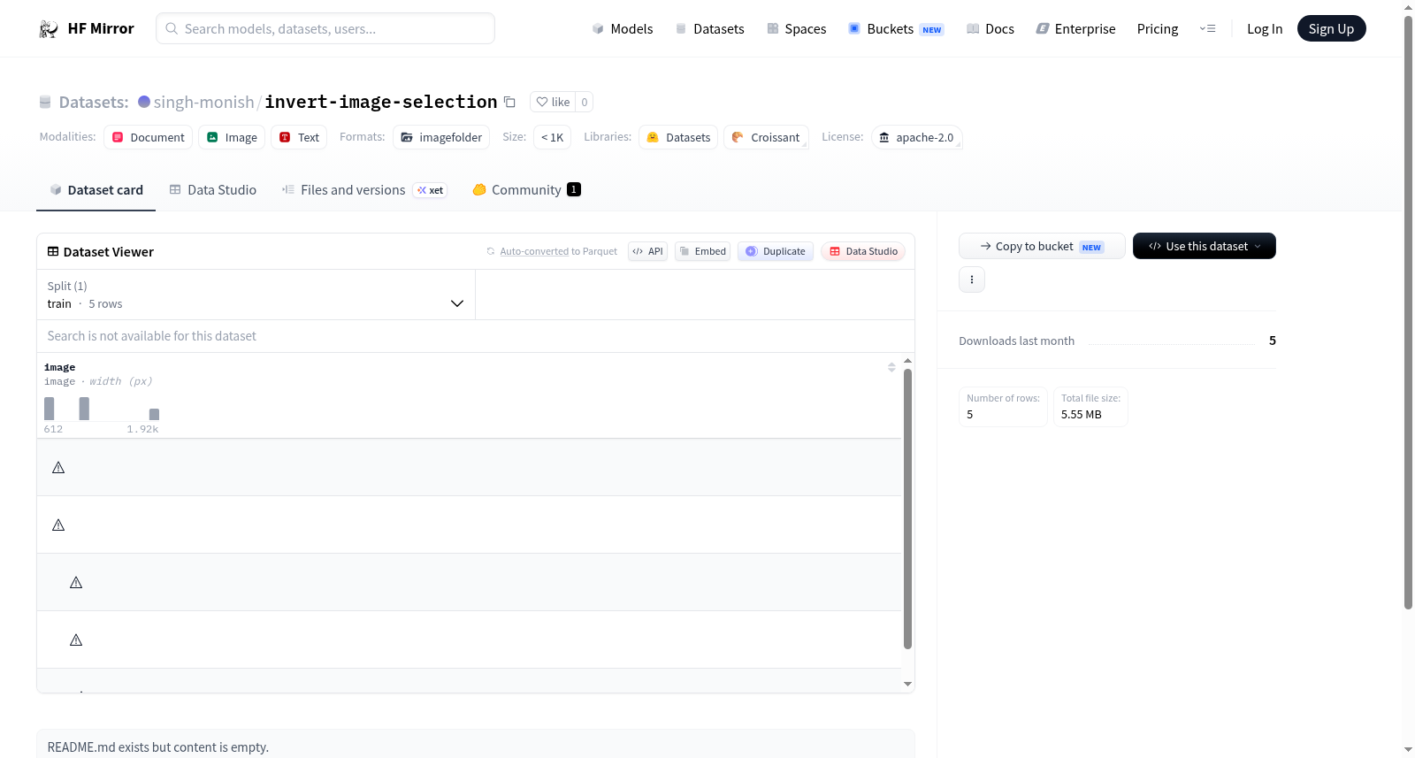Open the three-dot more options menu
This screenshot has width=1415, height=758.
tap(972, 279)
